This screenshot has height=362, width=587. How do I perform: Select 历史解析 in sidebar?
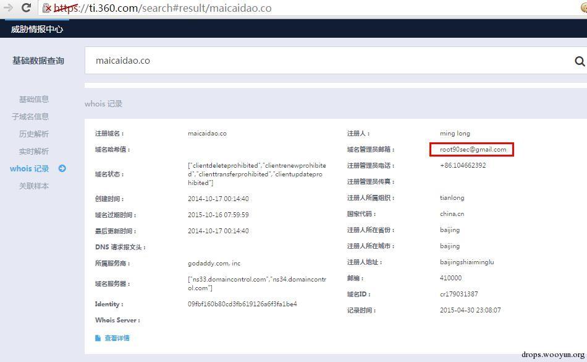tap(34, 134)
